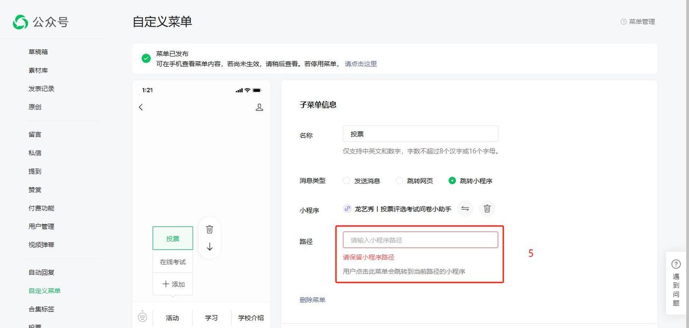The height and width of the screenshot is (328, 689).
Task: Click the 路径 mini program path input field
Action: tap(420, 239)
